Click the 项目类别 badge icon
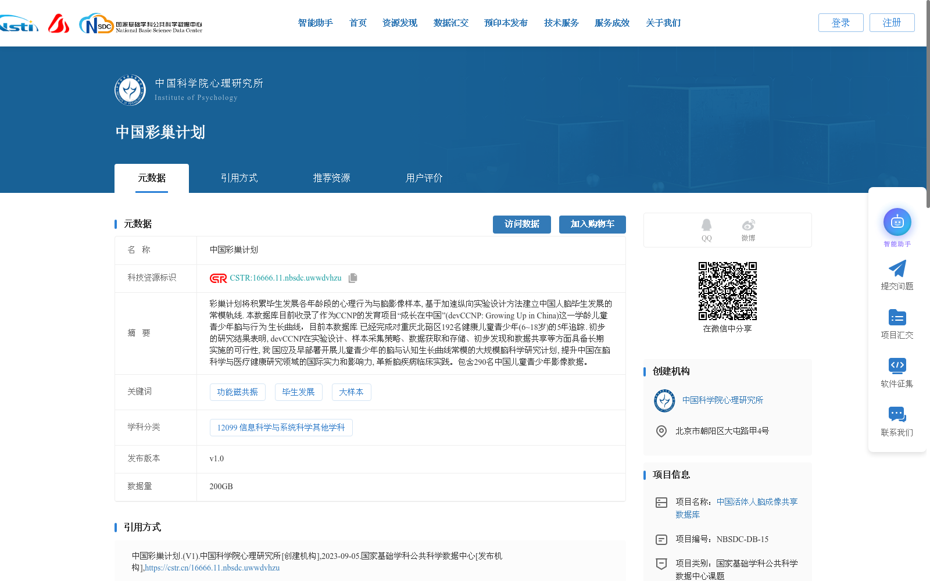930x581 pixels. [x=661, y=564]
